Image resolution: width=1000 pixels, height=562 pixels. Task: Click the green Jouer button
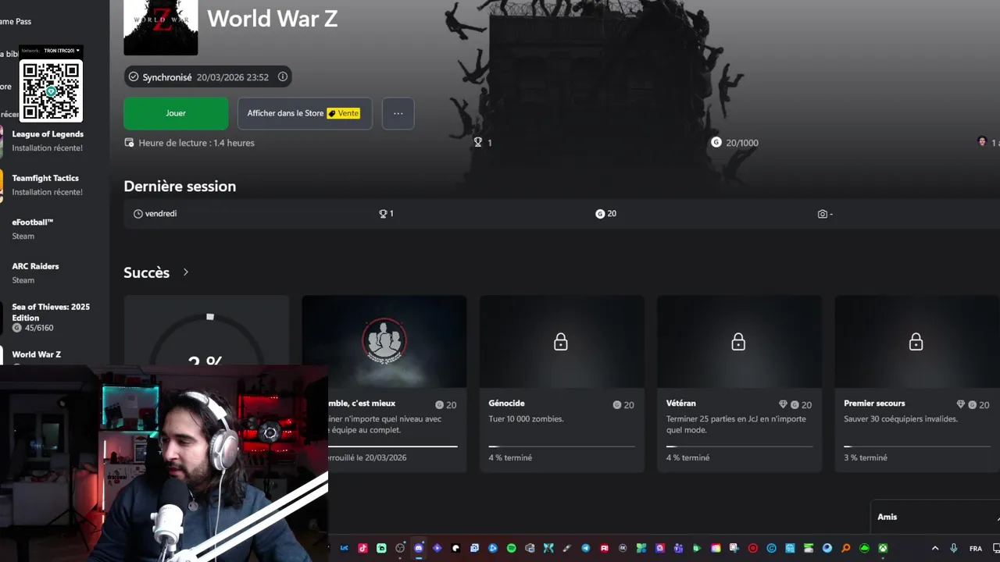[x=176, y=113]
